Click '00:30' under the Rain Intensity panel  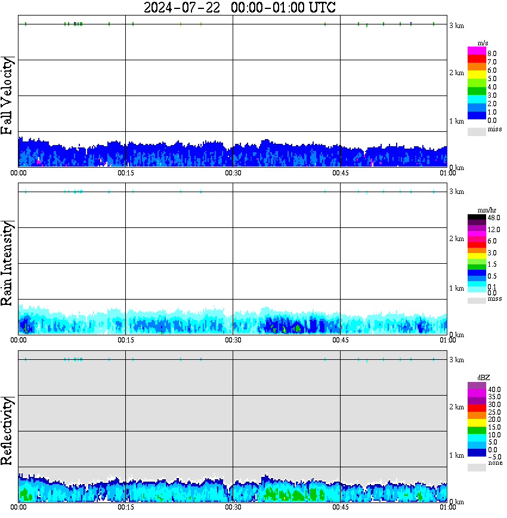pos(233,340)
